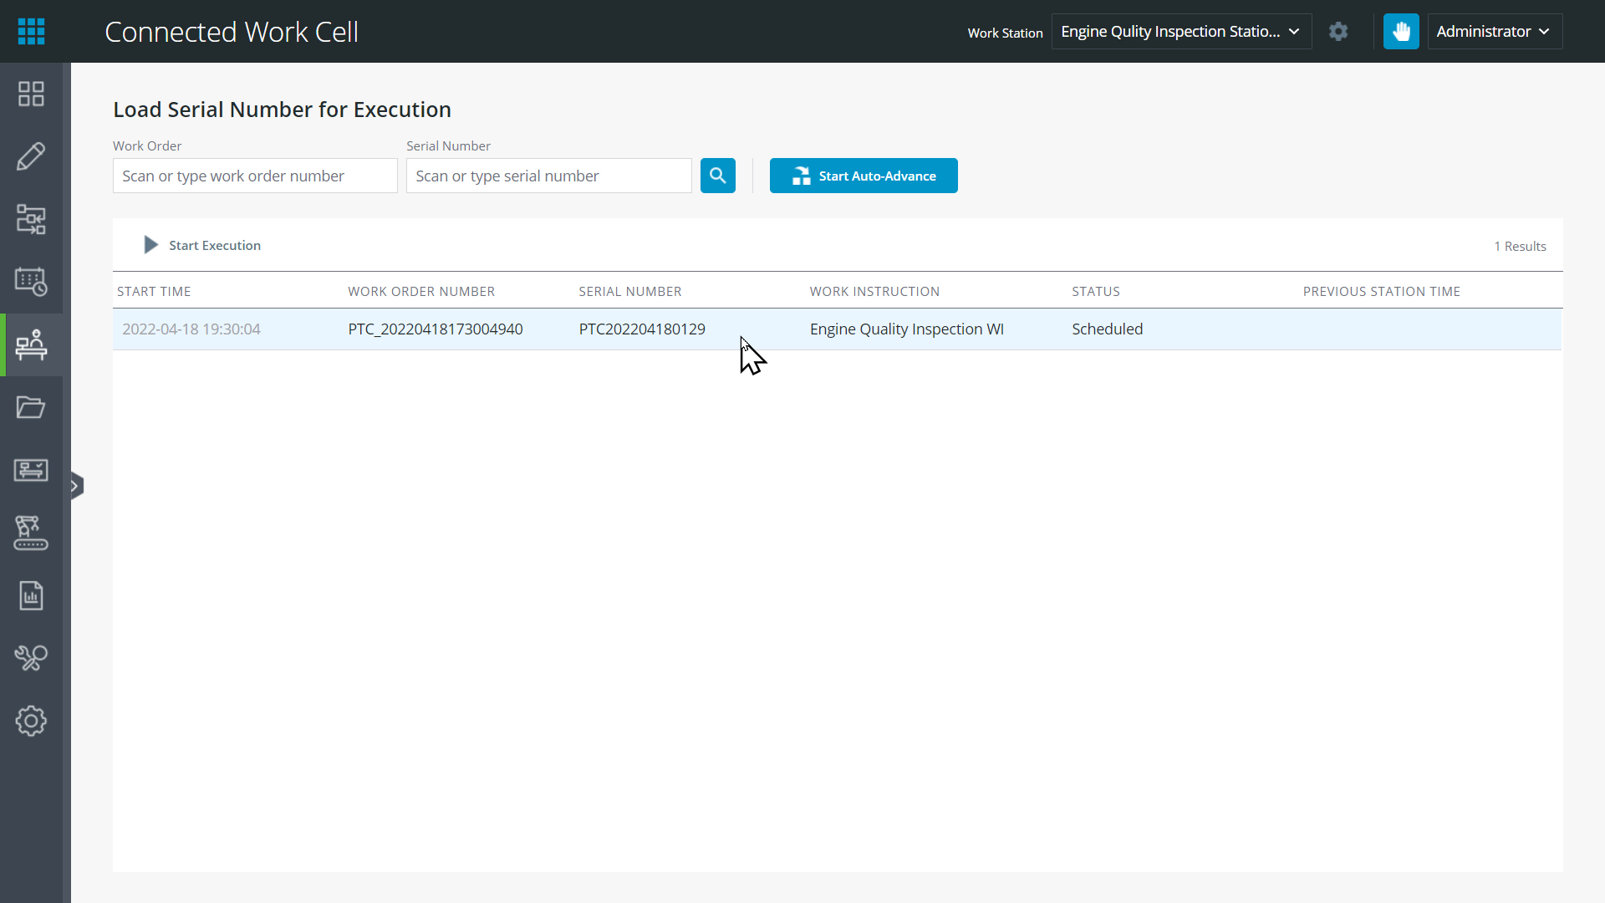Open the Work Station dropdown
This screenshot has height=903, width=1605.
pyautogui.click(x=1181, y=32)
